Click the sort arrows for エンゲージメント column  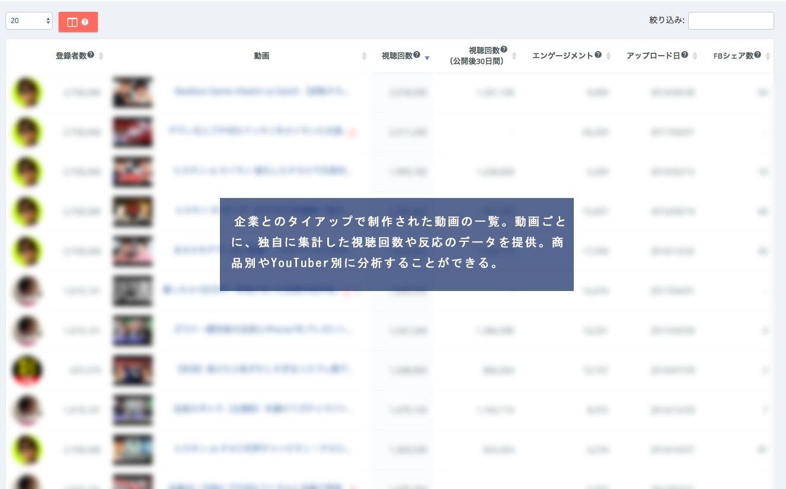pyautogui.click(x=608, y=56)
